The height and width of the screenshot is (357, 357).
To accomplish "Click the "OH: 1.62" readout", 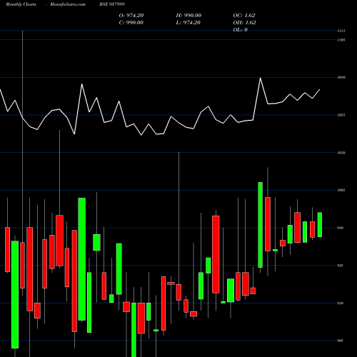I will point(245,23).
